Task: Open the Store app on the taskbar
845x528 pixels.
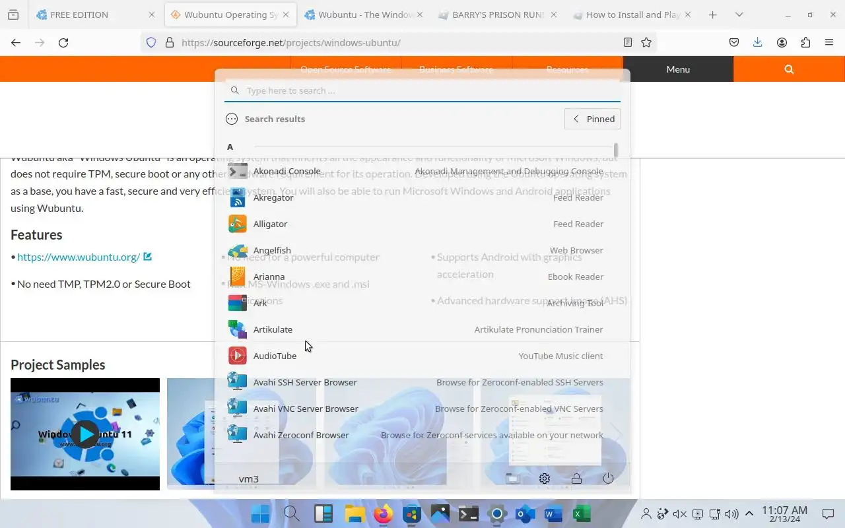Action: pyautogui.click(x=412, y=513)
